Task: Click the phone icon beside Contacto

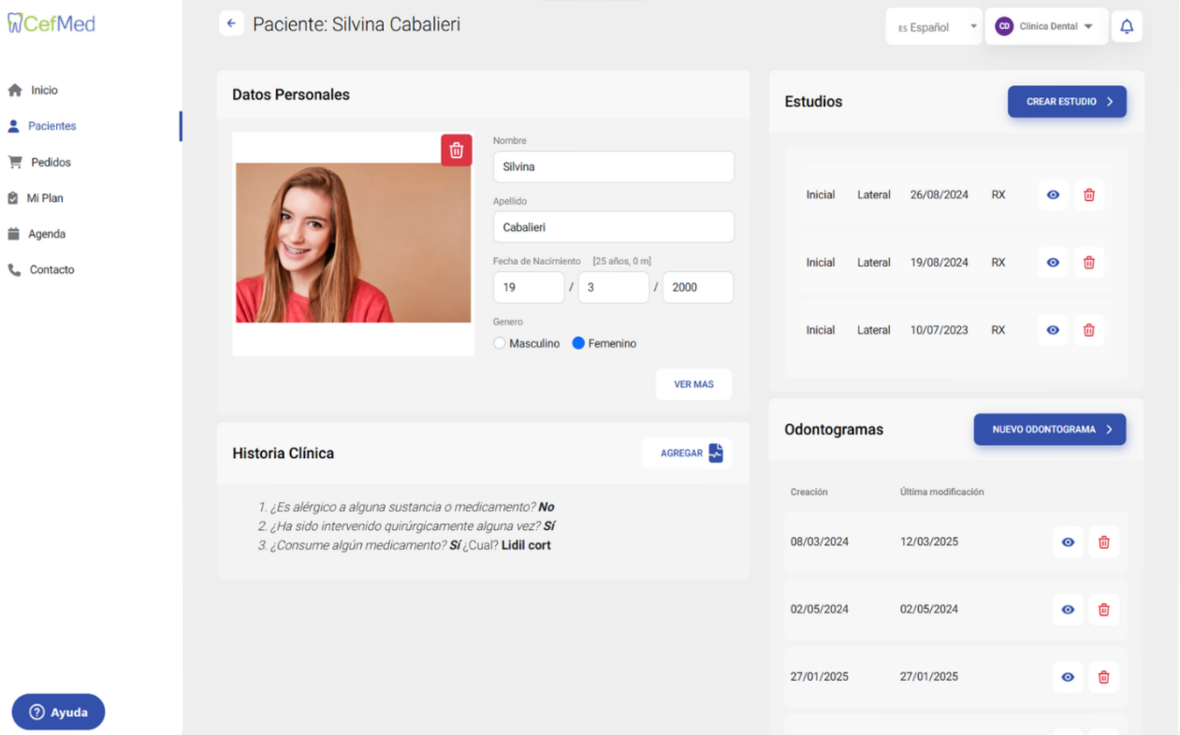Action: pyautogui.click(x=14, y=269)
